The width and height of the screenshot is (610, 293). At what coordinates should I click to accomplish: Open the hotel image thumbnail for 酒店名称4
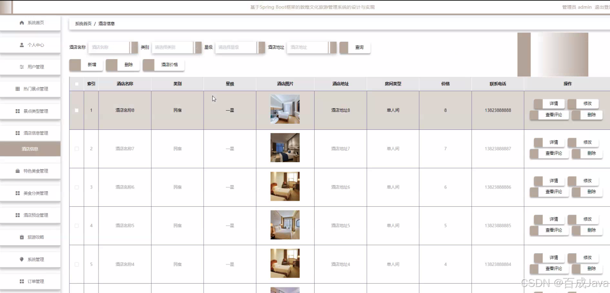[285, 263]
